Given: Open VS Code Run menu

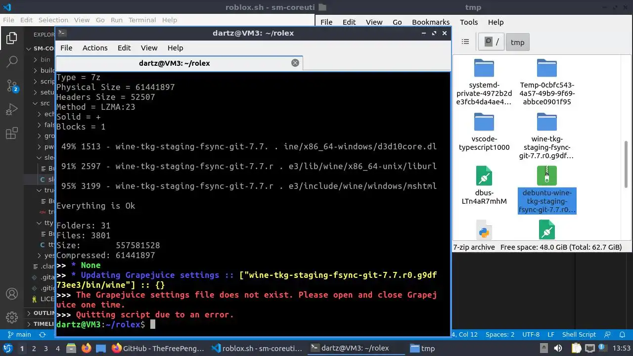Looking at the screenshot, I should (x=117, y=20).
